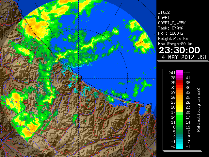Pick the red band in the reflectivity legend
The height and width of the screenshot is (157, 209).
pos(180,83)
